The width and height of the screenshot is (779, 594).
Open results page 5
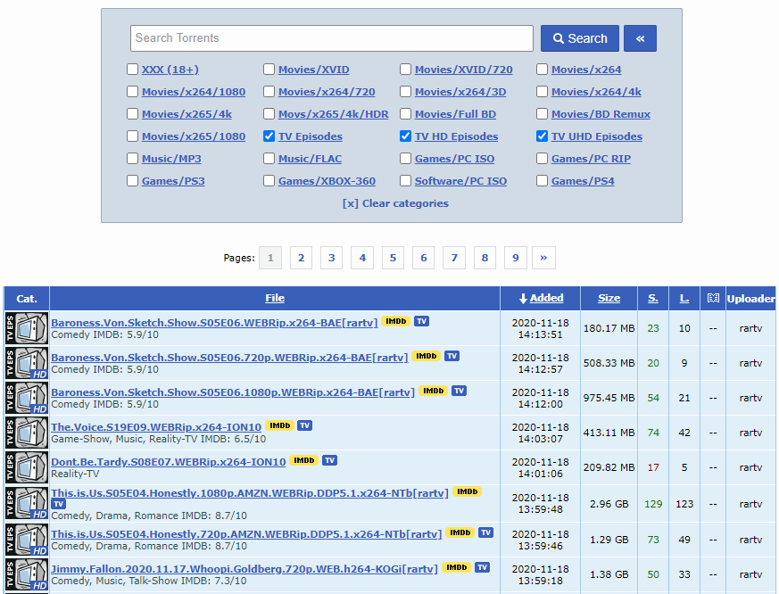click(x=393, y=258)
